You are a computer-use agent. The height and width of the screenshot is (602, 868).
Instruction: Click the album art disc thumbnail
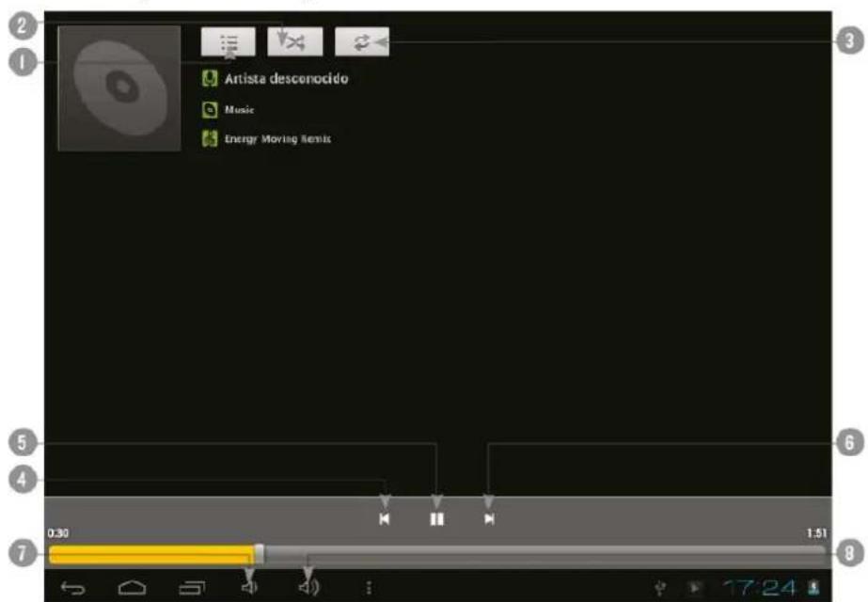[119, 88]
